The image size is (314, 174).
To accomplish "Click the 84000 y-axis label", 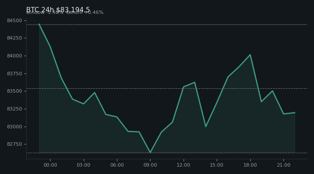I will pyautogui.click(x=14, y=56).
